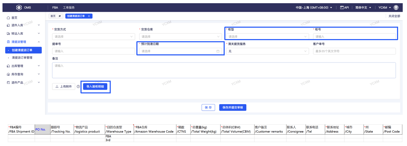407x146 pixels.
Task: Click the OMS logo icon
Action: 19,7
